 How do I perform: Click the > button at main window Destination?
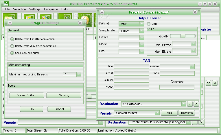click(201, 123)
